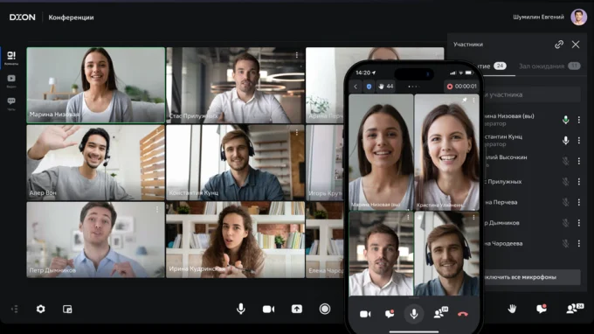Click the sidebar collapse icon at bottom left
Screen dimensions: 594x334
click(14, 309)
